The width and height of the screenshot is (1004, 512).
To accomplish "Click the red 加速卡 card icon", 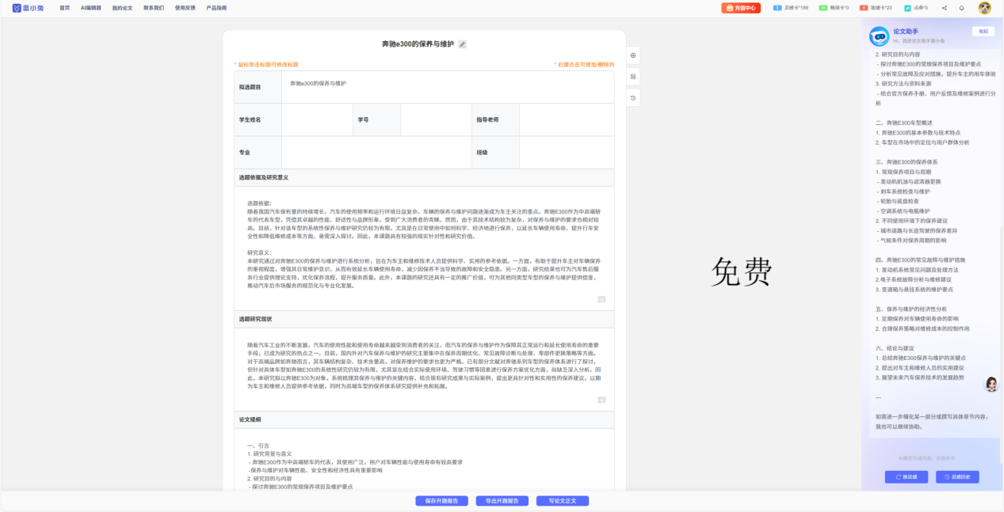I will (864, 8).
